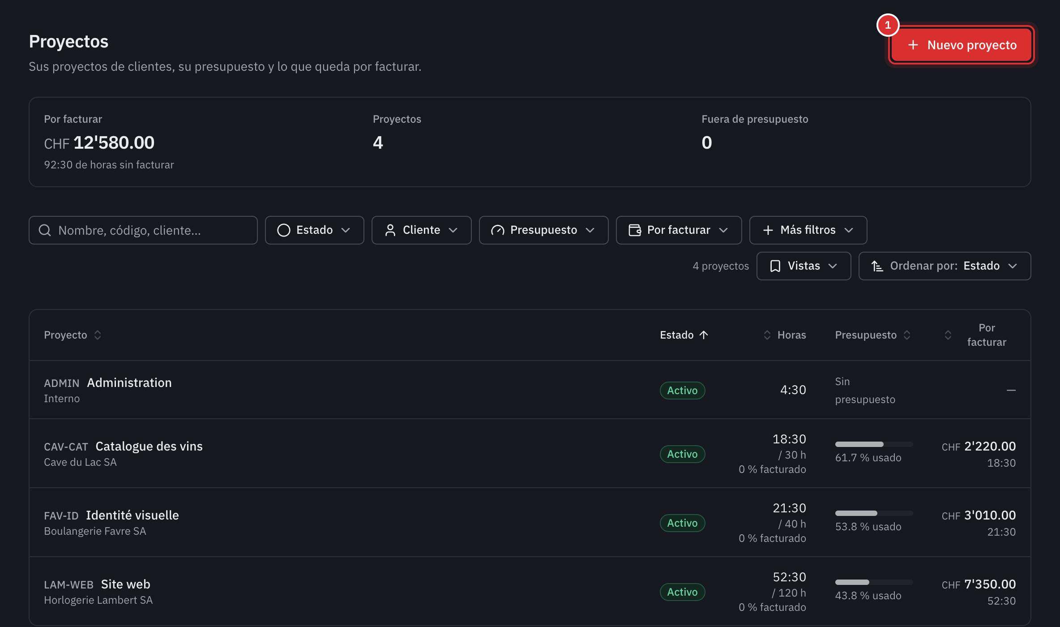Sort by the Horas column header
Viewport: 1060px width, 627px height.
click(784, 335)
